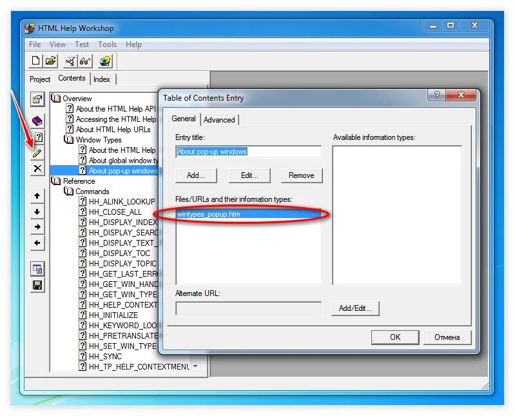Click the Add... button
This screenshot has height=416, width=515.
point(196,175)
